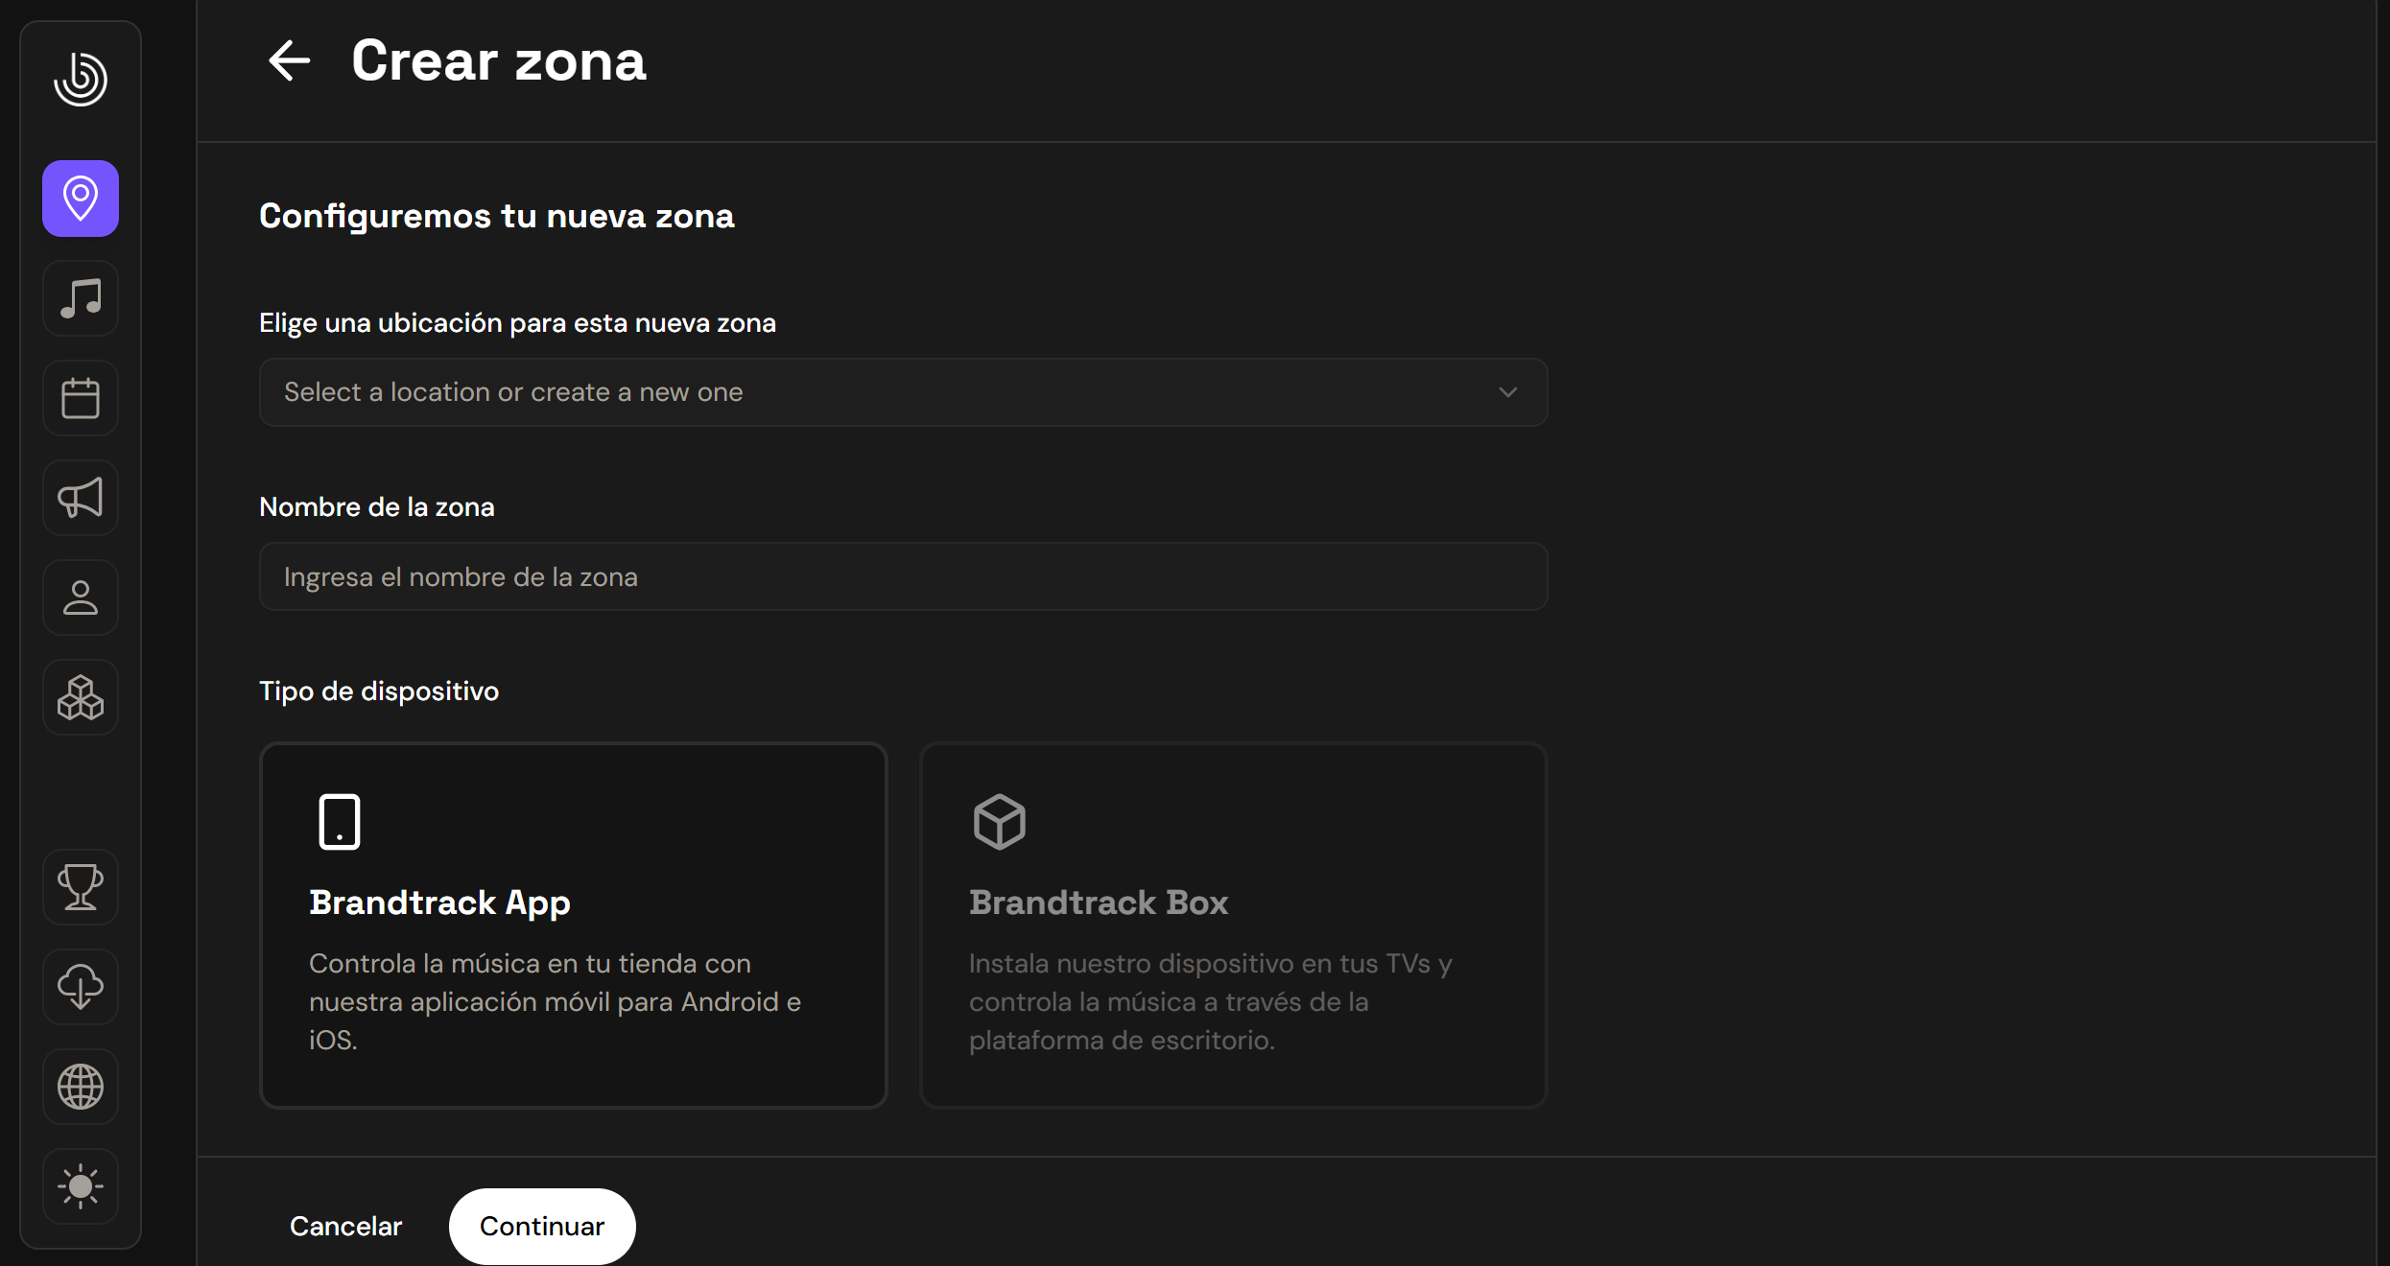Open the music note sidebar section

tap(81, 298)
